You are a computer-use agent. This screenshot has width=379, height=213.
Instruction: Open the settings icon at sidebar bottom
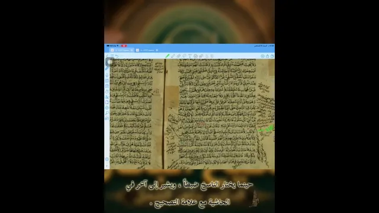[107, 159]
